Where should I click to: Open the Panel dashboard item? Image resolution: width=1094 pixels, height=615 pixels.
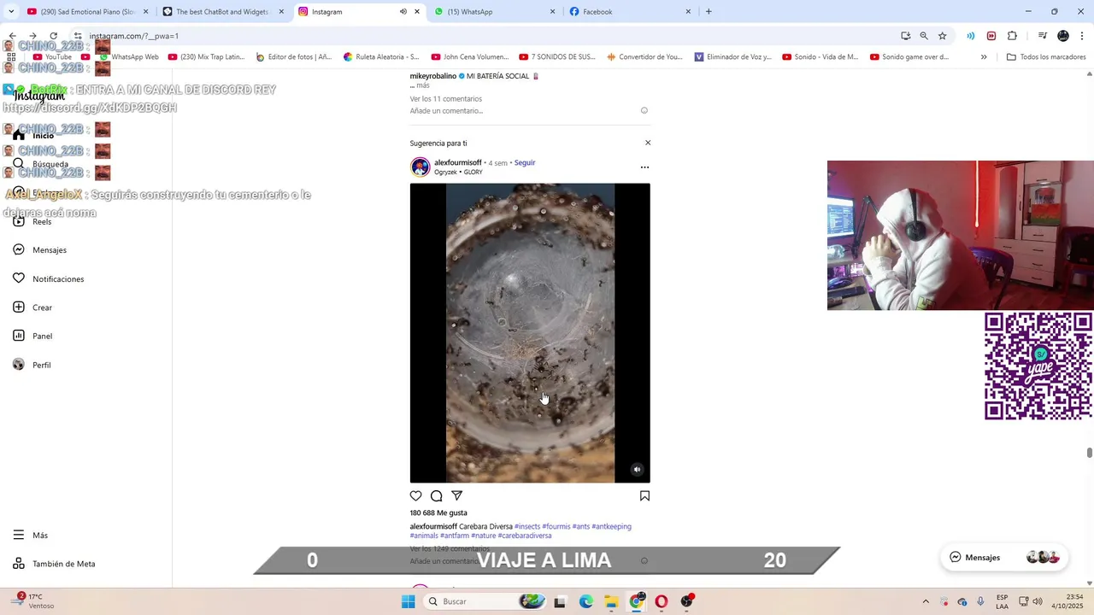(42, 337)
